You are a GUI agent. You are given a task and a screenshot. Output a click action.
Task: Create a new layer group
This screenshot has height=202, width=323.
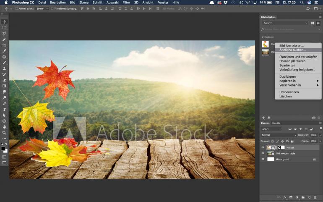[303, 197]
